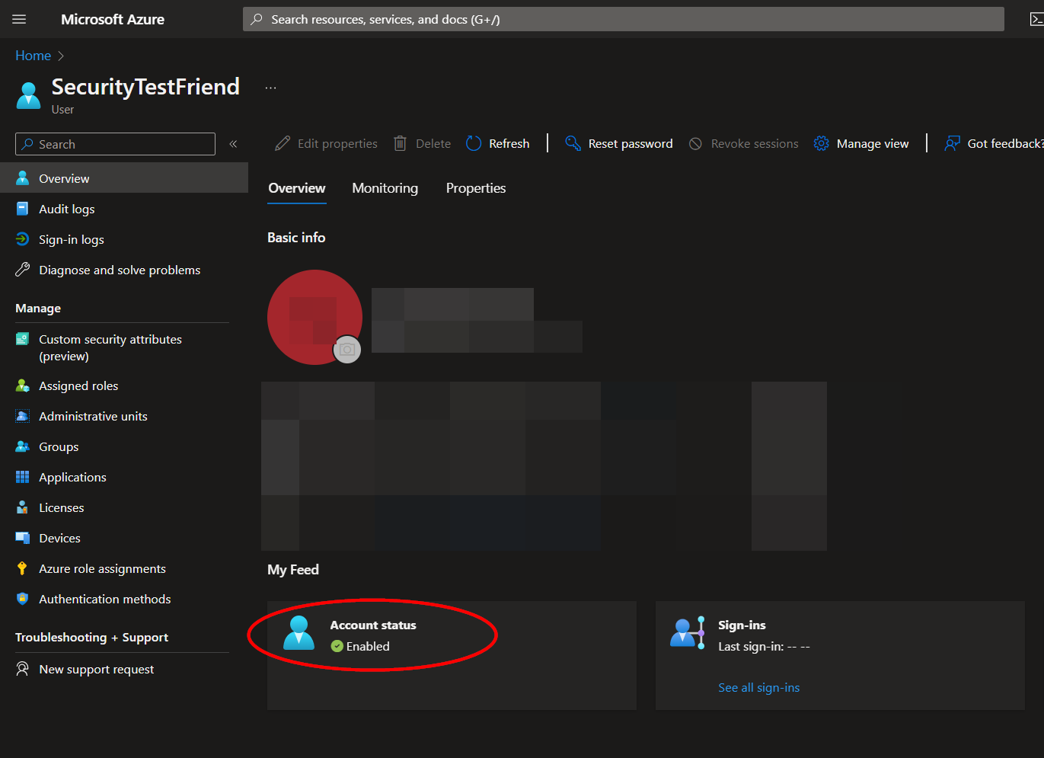This screenshot has width=1044, height=758.
Task: Click the Assigned roles icon
Action: 23,385
